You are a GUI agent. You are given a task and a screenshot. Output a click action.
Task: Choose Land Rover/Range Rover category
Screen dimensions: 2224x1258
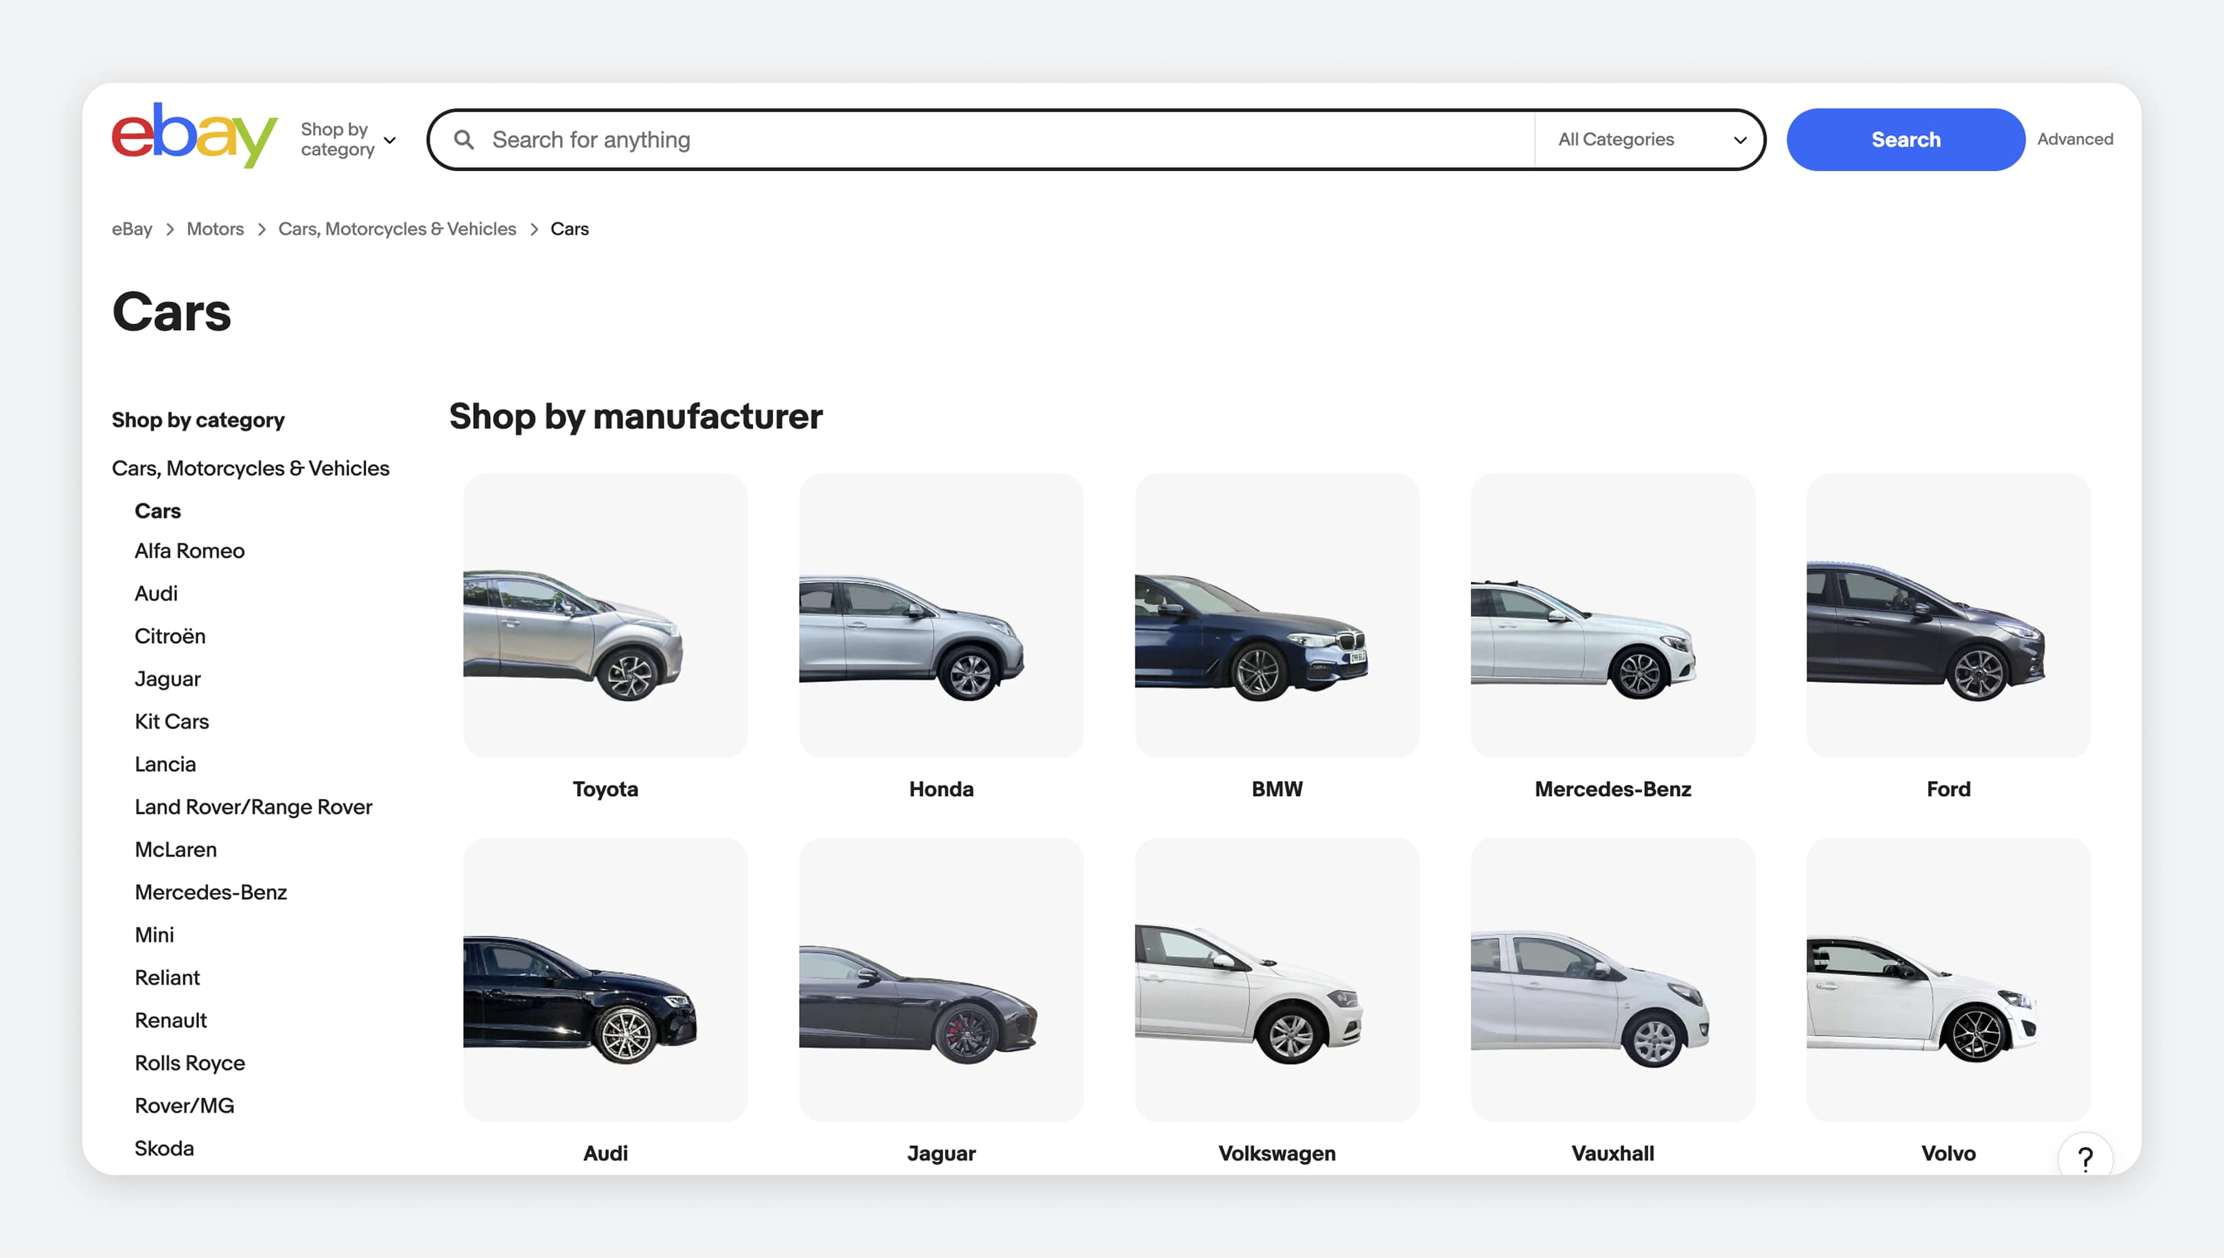click(253, 807)
